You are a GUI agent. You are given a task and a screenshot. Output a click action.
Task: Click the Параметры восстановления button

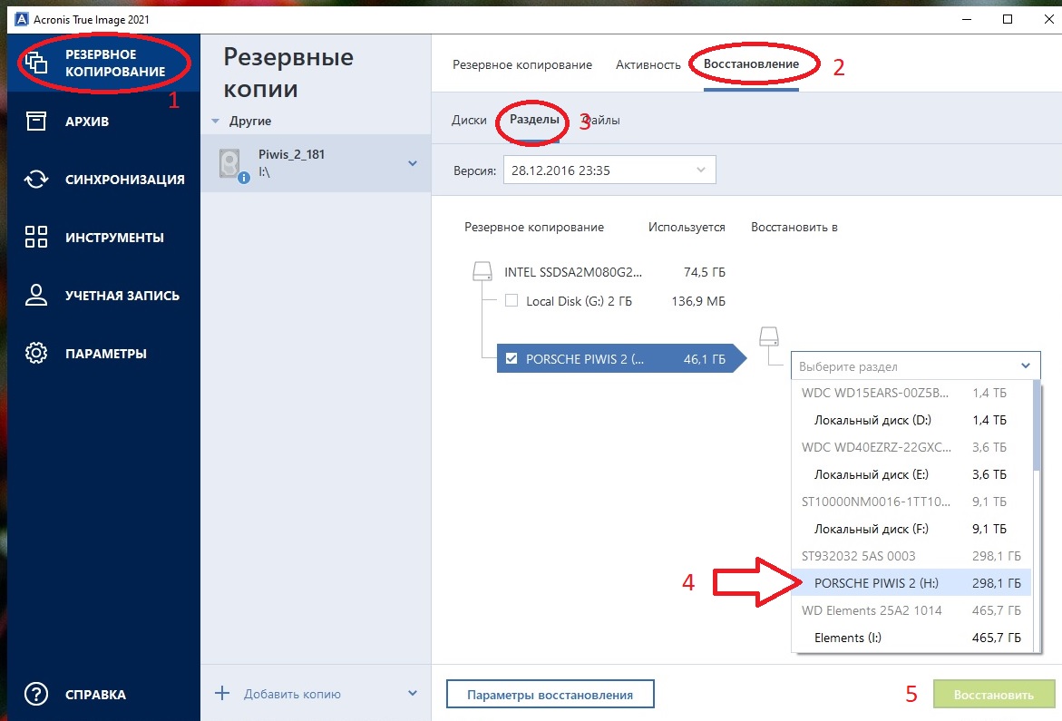tap(550, 695)
